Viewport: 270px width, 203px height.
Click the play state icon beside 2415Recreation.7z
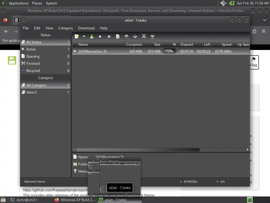tap(75, 51)
